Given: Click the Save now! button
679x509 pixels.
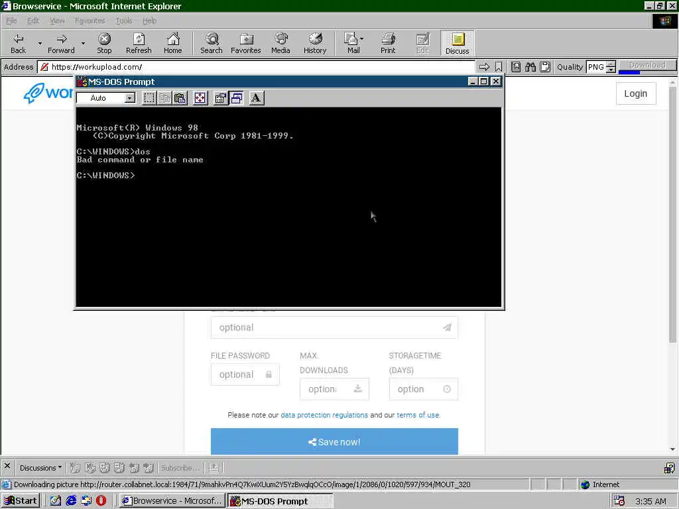Looking at the screenshot, I should [334, 442].
